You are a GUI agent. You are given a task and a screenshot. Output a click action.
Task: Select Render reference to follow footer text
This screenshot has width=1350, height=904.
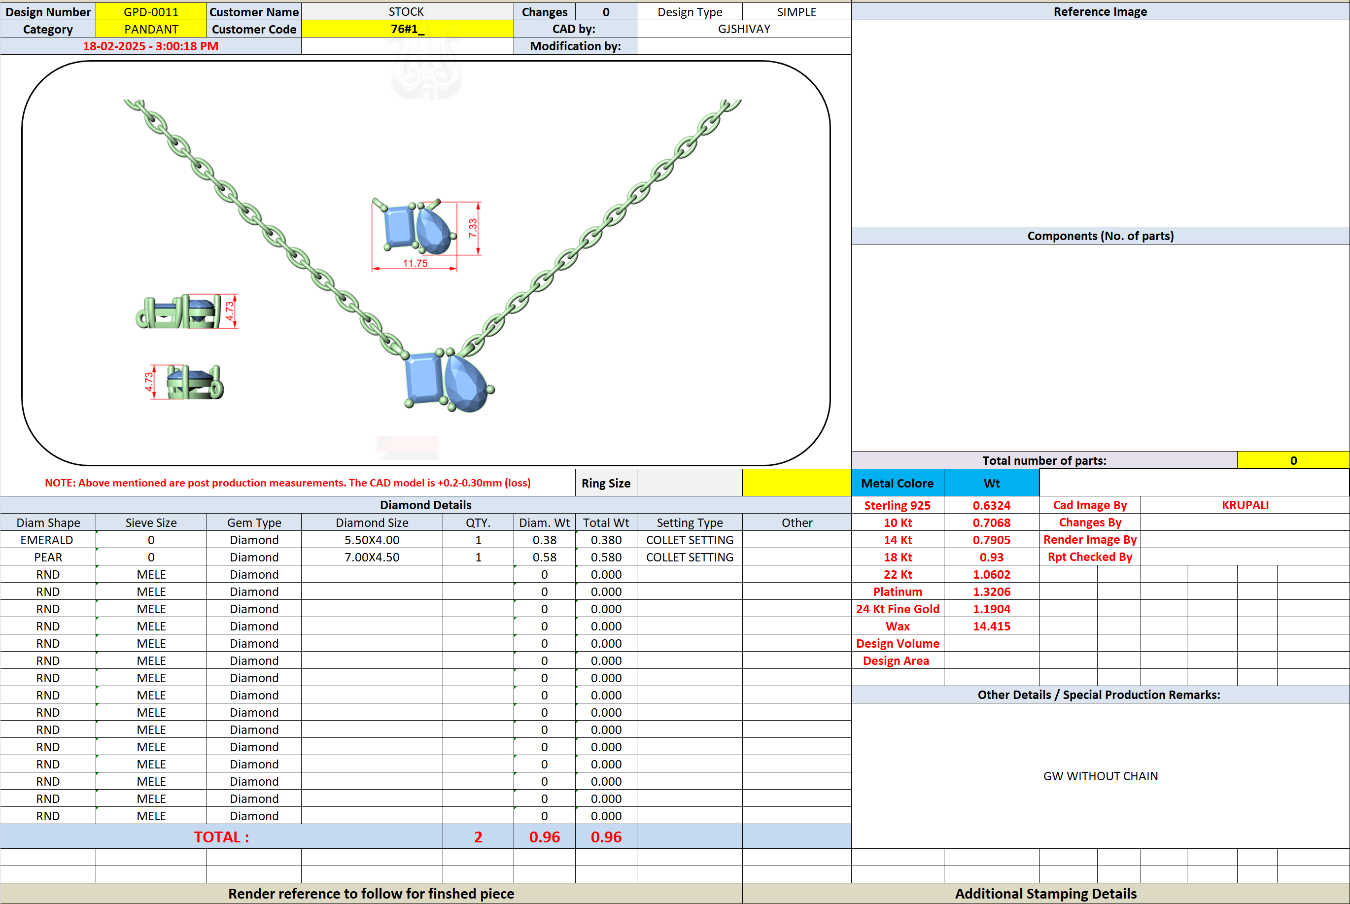click(371, 894)
